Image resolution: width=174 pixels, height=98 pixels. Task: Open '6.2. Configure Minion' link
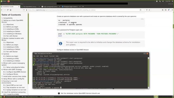11,74
